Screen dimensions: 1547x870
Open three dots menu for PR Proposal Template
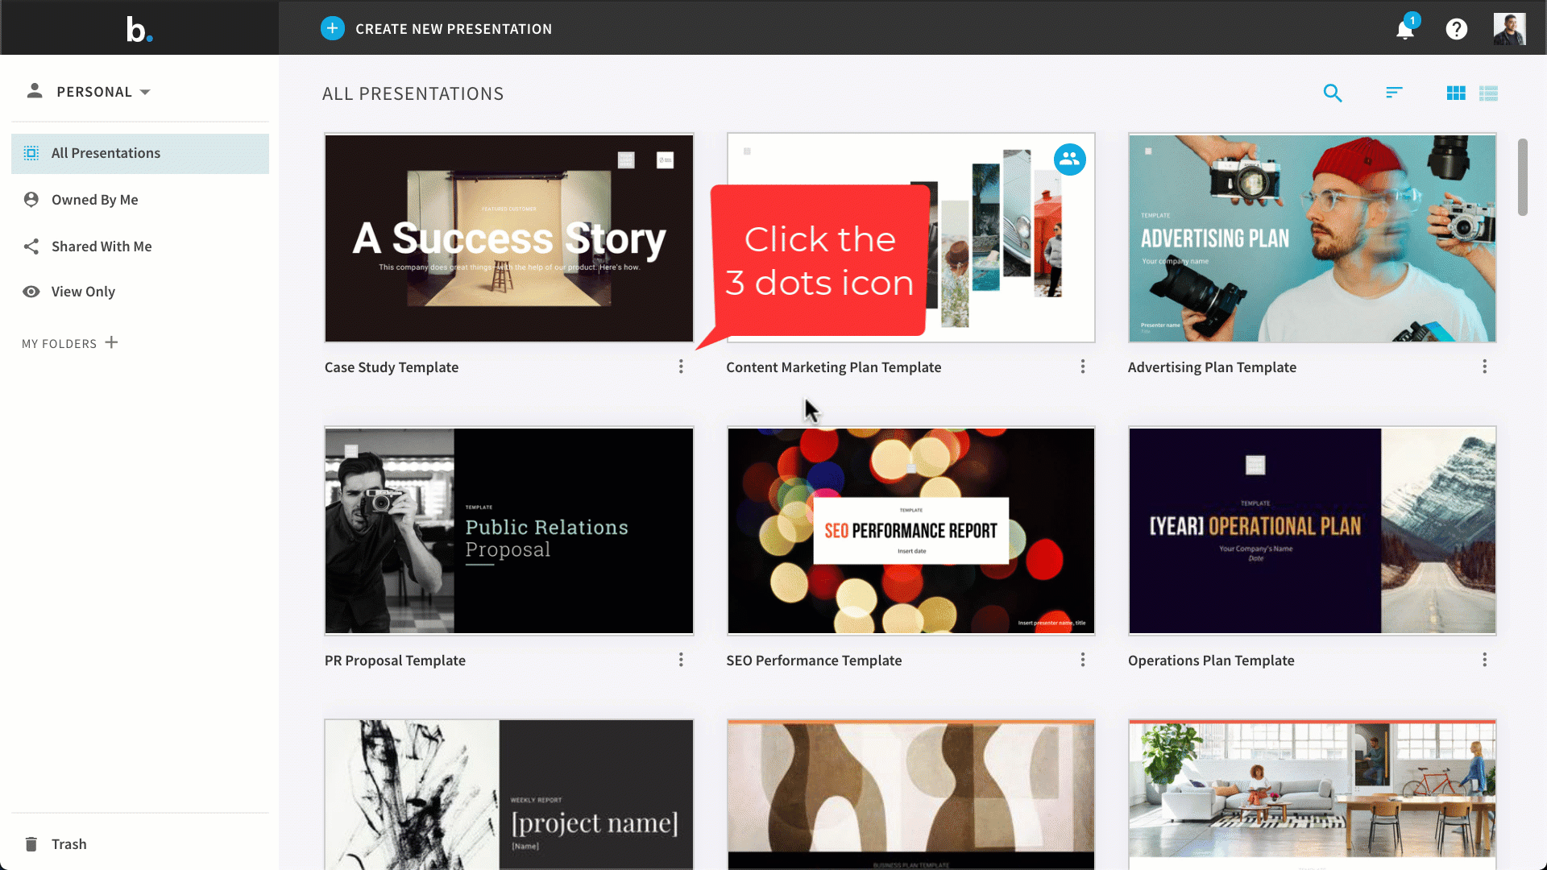[681, 660]
